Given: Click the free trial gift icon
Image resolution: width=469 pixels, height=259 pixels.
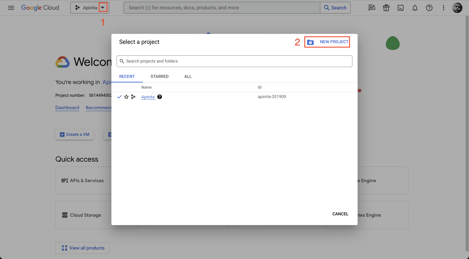Looking at the screenshot, I should (386, 8).
